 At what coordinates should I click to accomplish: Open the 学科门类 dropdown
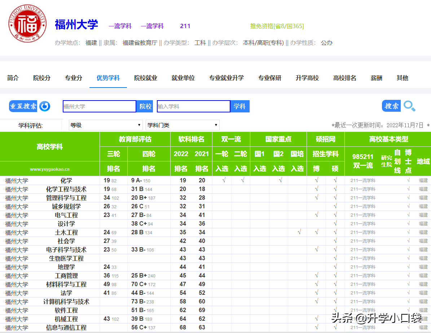pyautogui.click(x=182, y=125)
